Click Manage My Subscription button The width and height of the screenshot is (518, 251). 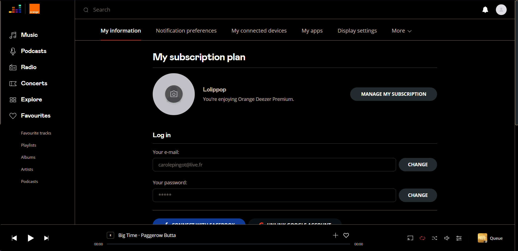pyautogui.click(x=394, y=94)
